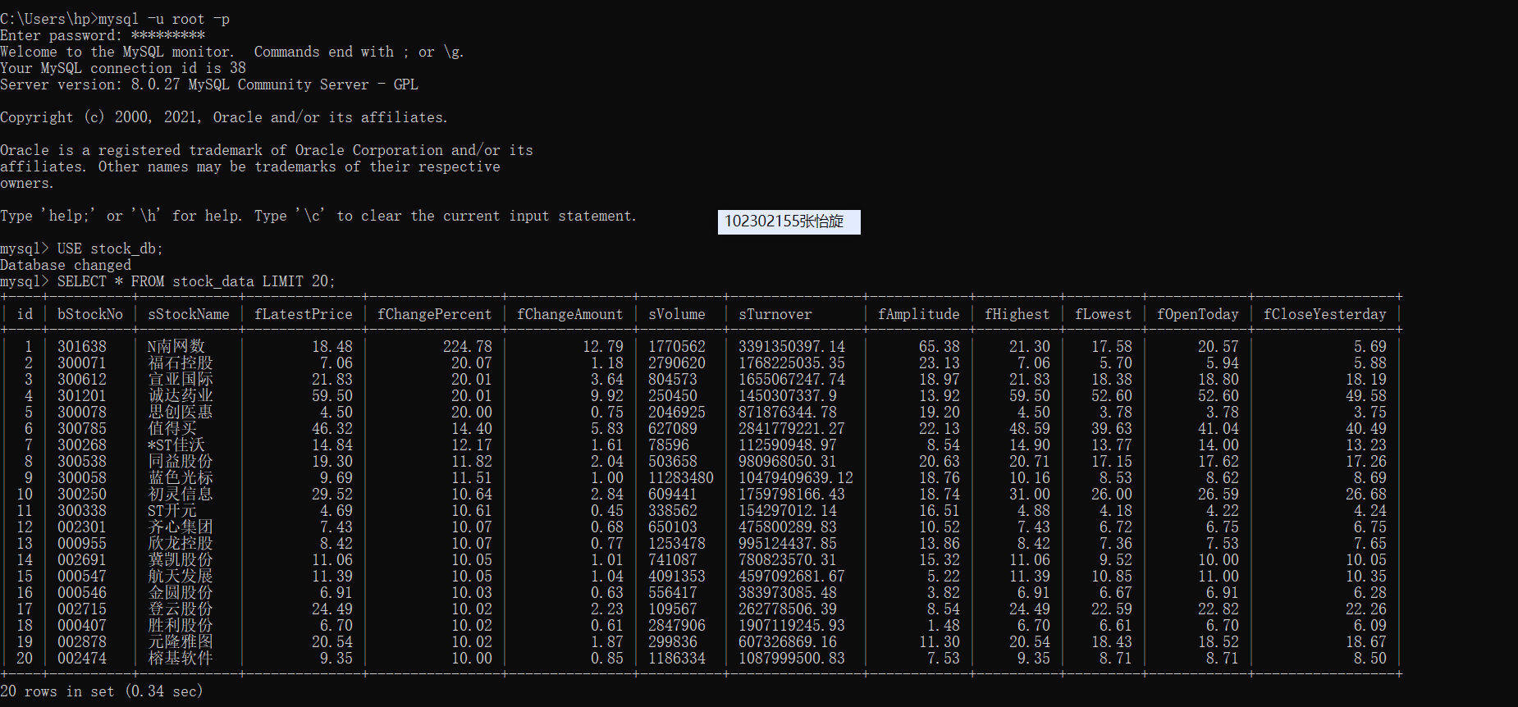
Task: Click stock number 300071
Action: click(82, 363)
